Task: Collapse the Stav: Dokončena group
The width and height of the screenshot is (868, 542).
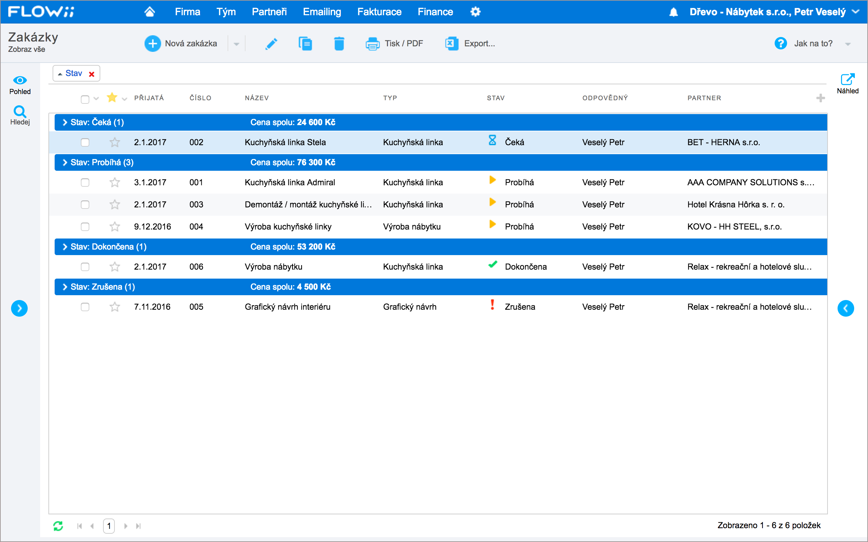Action: click(65, 246)
